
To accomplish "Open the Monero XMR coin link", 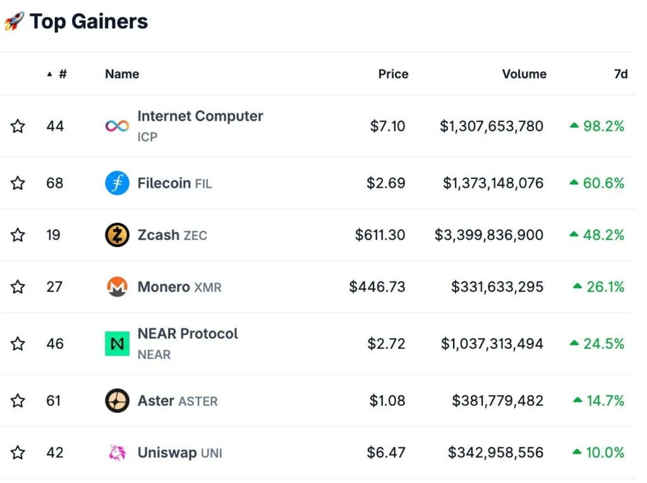I will (x=179, y=287).
